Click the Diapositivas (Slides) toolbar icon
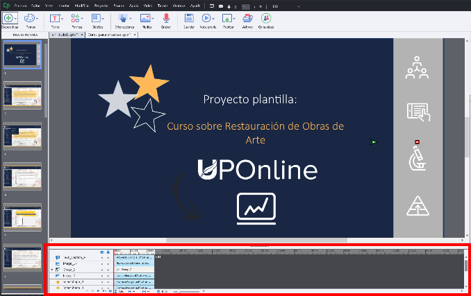471x296 pixels. 10,19
